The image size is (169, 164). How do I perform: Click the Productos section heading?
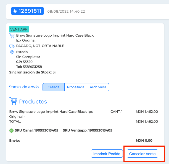click(x=33, y=102)
